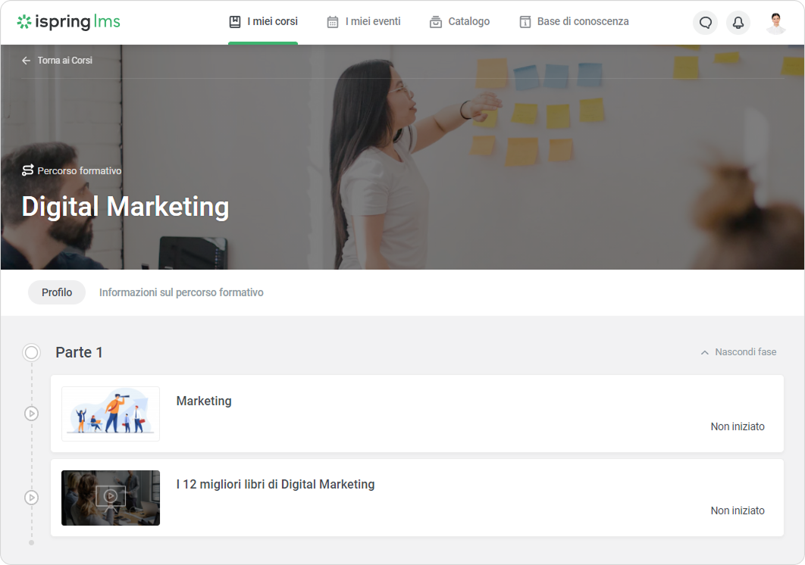Click the Percorso formativo path icon
Image resolution: width=805 pixels, height=565 pixels.
(x=28, y=170)
